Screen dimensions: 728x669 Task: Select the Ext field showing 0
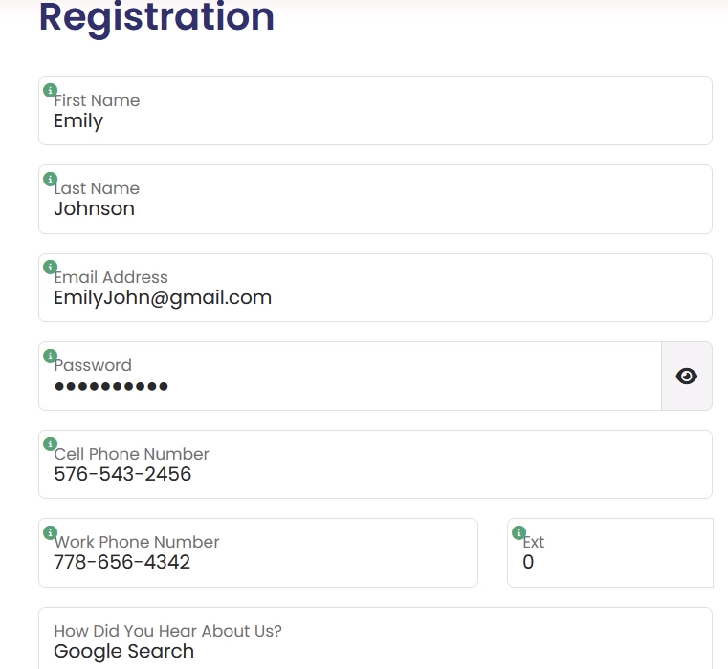pos(610,553)
